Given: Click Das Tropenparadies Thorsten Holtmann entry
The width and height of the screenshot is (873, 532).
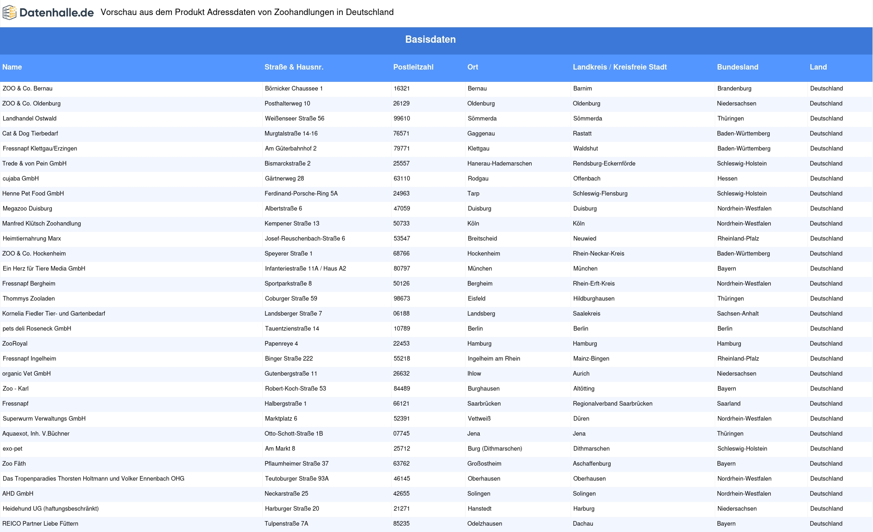Looking at the screenshot, I should [x=94, y=479].
